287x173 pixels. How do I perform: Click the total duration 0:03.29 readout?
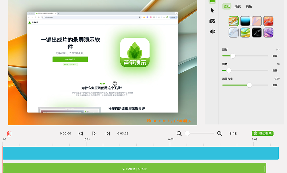pyautogui.click(x=123, y=134)
